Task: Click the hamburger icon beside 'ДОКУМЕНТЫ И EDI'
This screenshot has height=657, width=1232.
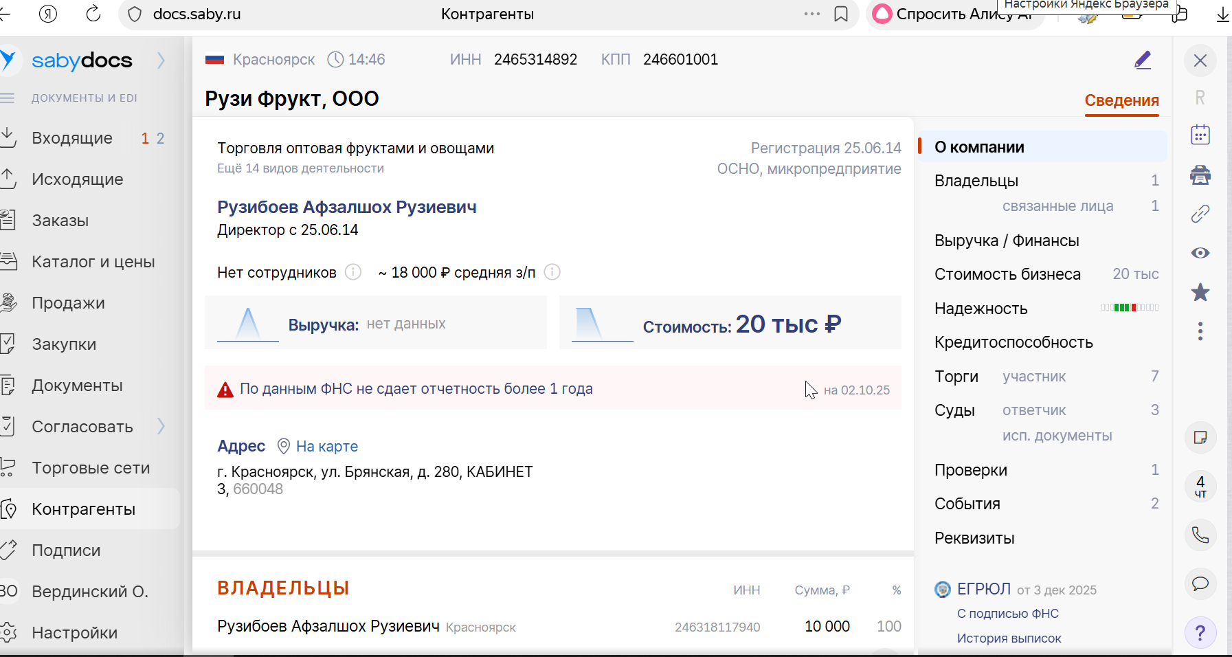Action: 8,98
